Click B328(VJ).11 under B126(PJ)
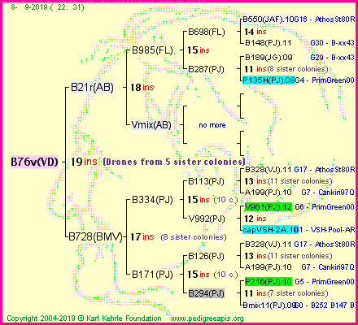The image size is (358, 325). 268,245
